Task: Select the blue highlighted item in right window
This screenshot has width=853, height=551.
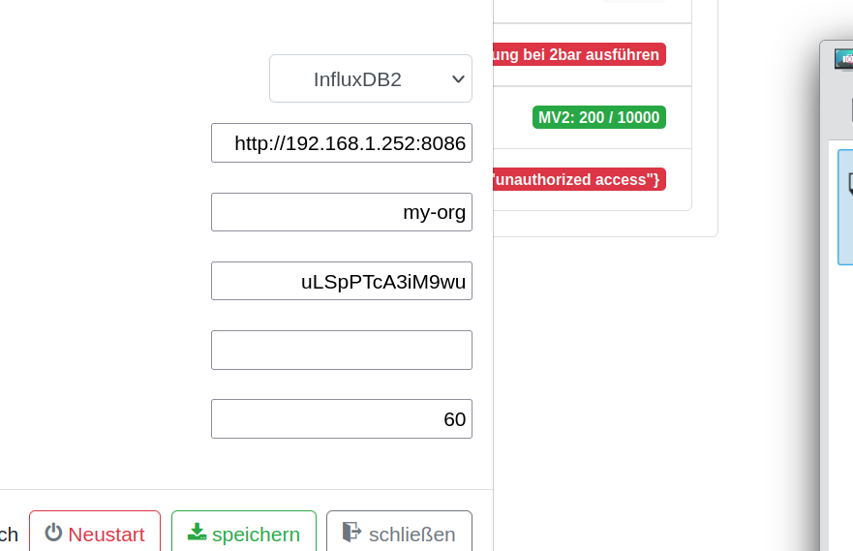Action: (845, 206)
